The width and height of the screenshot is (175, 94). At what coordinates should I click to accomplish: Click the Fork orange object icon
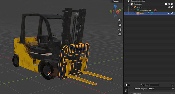tap(138, 13)
